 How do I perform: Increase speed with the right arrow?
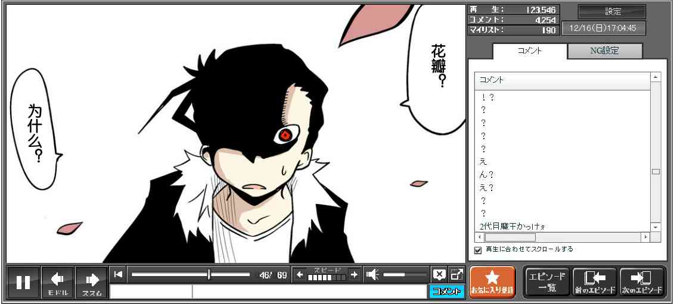[x=354, y=274]
